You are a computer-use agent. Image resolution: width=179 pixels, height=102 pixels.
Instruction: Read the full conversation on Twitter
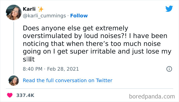pos(68,80)
